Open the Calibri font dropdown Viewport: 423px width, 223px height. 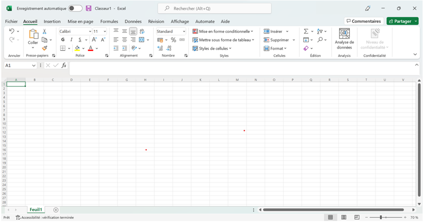pos(90,32)
